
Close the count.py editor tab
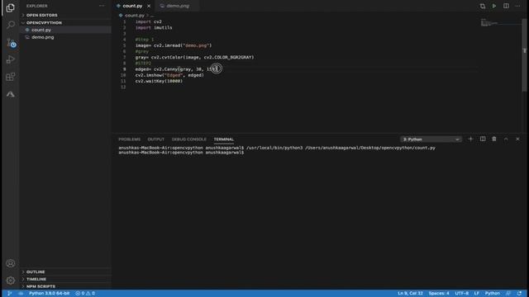[x=149, y=6]
